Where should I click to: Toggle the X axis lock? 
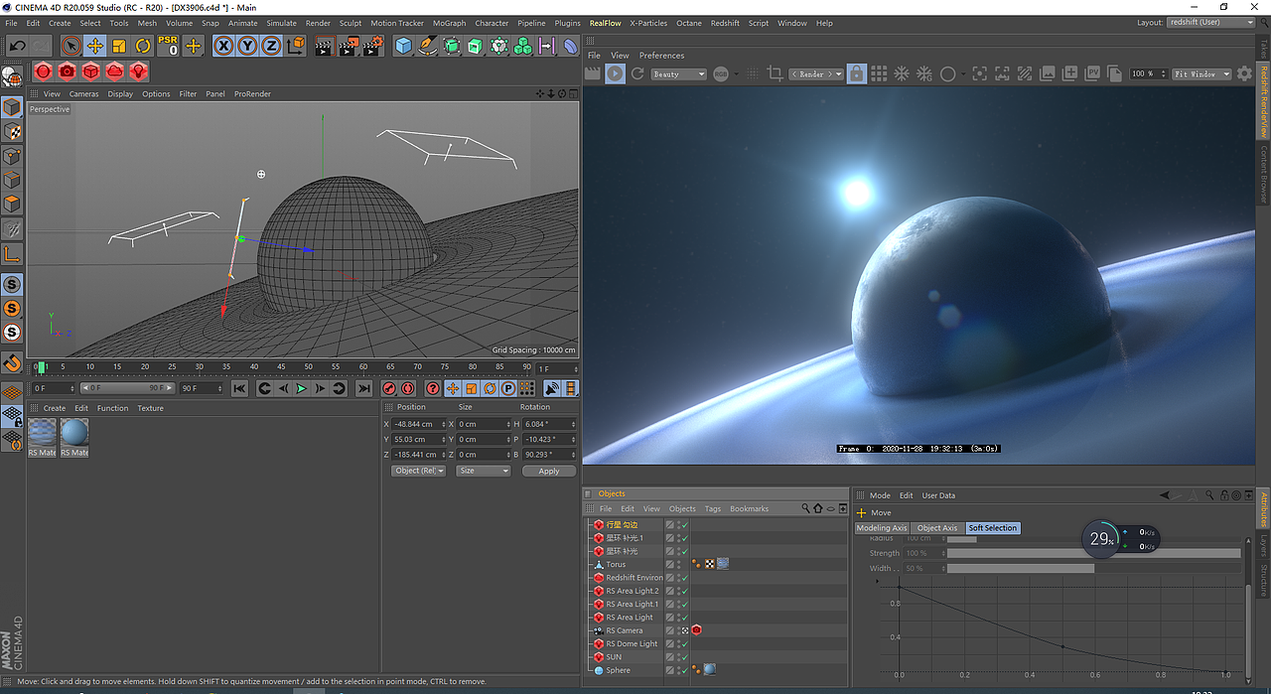pos(223,46)
